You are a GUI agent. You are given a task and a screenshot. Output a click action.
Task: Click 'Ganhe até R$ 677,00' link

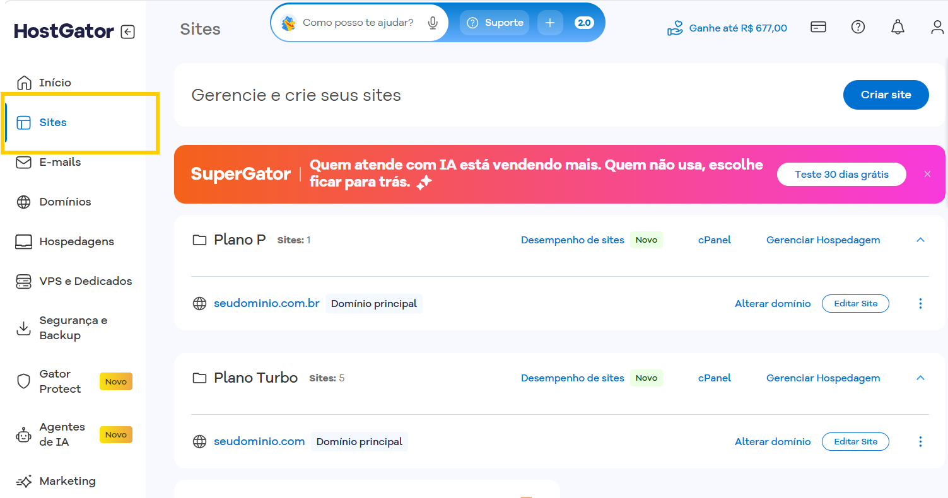(x=727, y=28)
